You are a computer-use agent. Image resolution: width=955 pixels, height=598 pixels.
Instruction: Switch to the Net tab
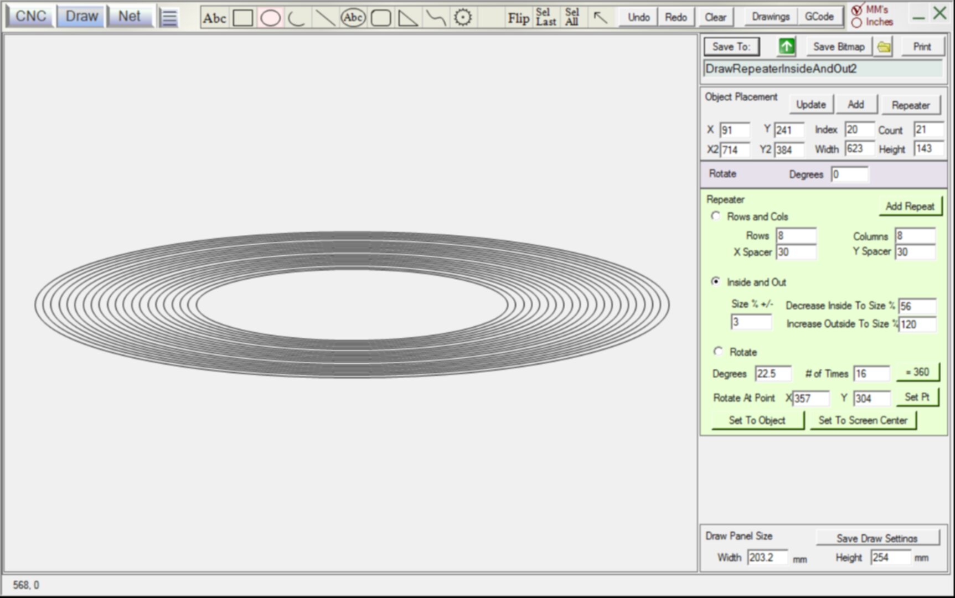(x=129, y=17)
